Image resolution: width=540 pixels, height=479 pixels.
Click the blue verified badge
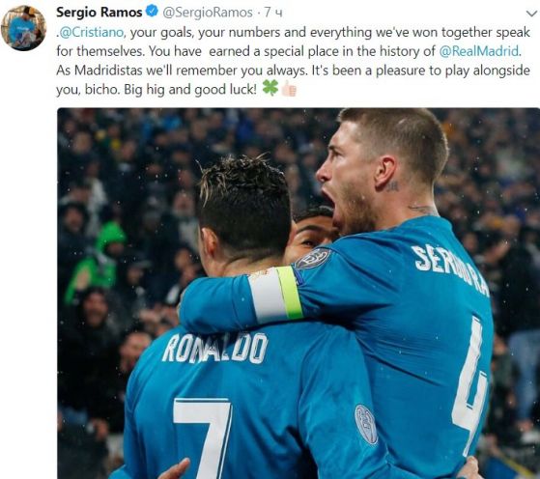(x=152, y=12)
